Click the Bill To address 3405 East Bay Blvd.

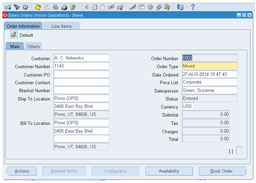81,131
